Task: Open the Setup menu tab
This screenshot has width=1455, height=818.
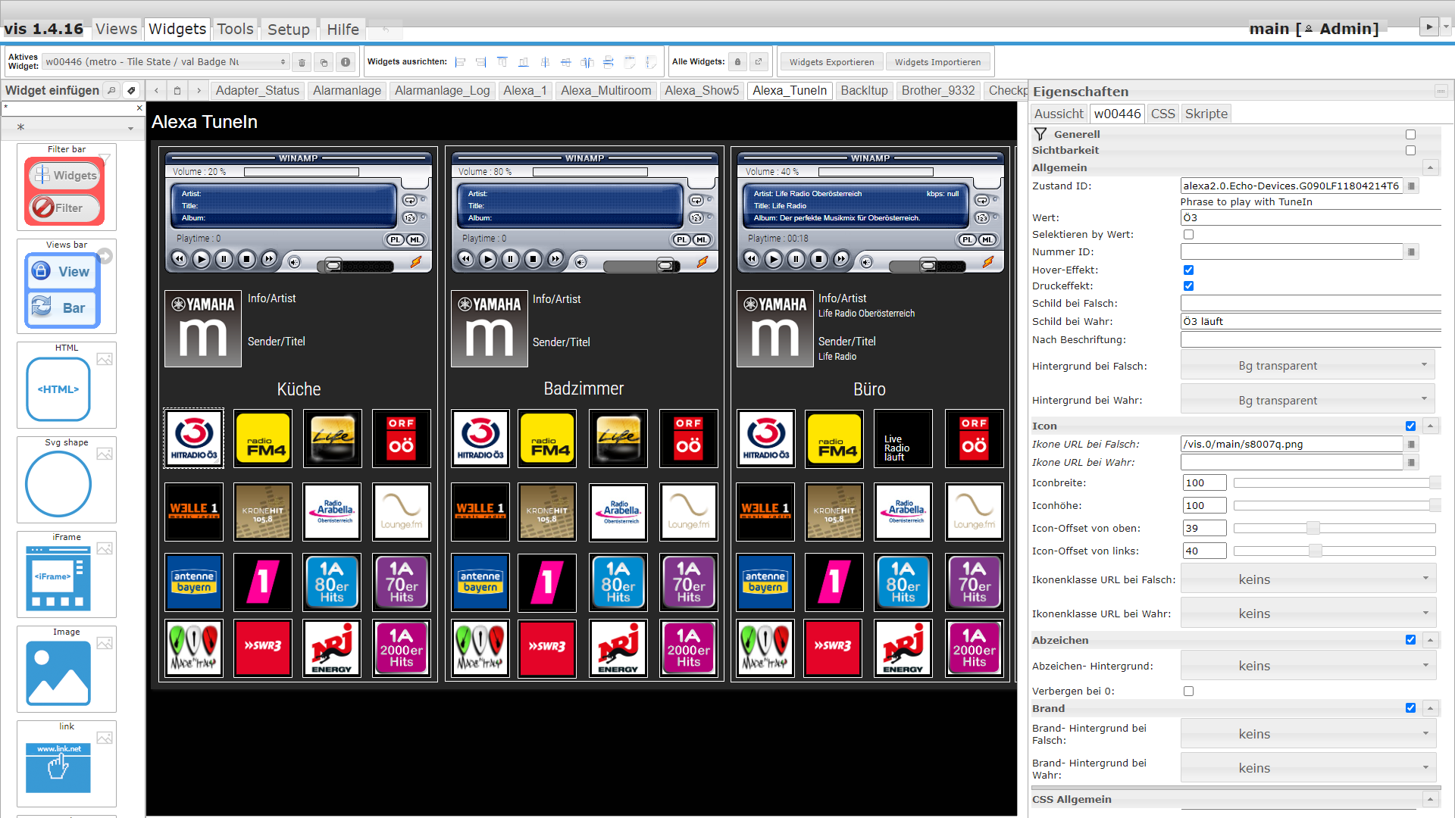Action: pos(289,30)
